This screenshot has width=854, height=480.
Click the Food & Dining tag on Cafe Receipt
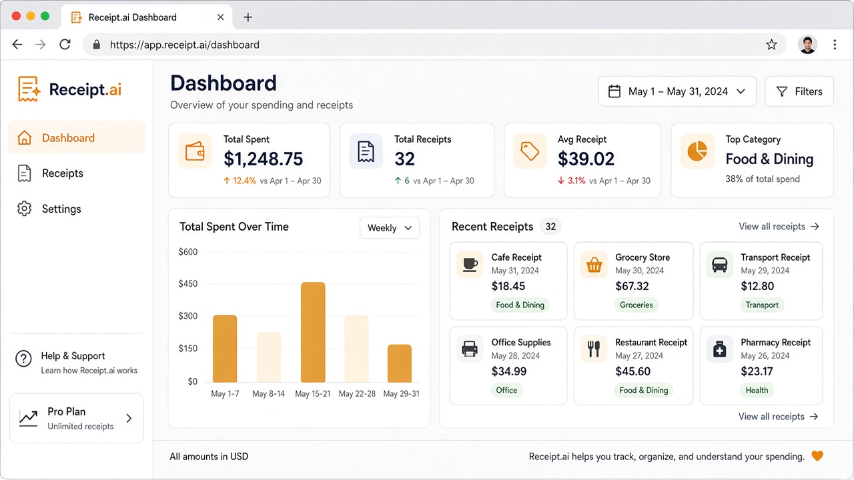tap(520, 305)
